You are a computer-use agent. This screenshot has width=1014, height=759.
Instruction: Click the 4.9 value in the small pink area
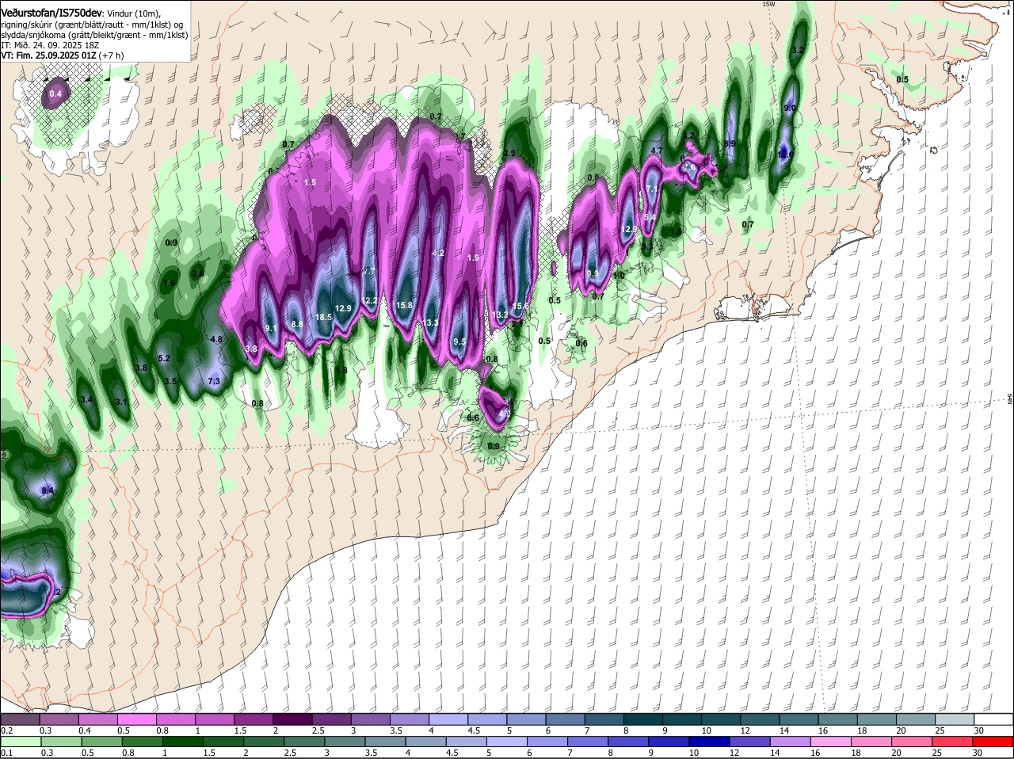point(504,413)
